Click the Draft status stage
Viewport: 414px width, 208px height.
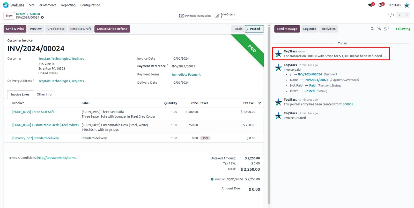(x=239, y=29)
